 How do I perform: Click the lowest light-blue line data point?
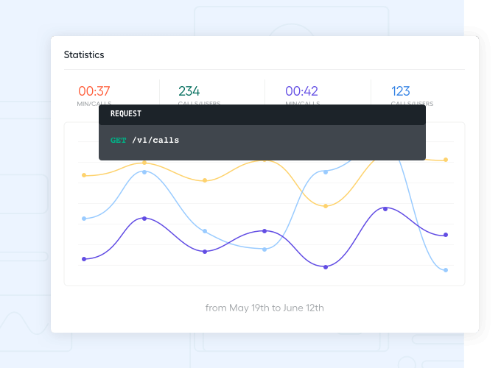(446, 270)
